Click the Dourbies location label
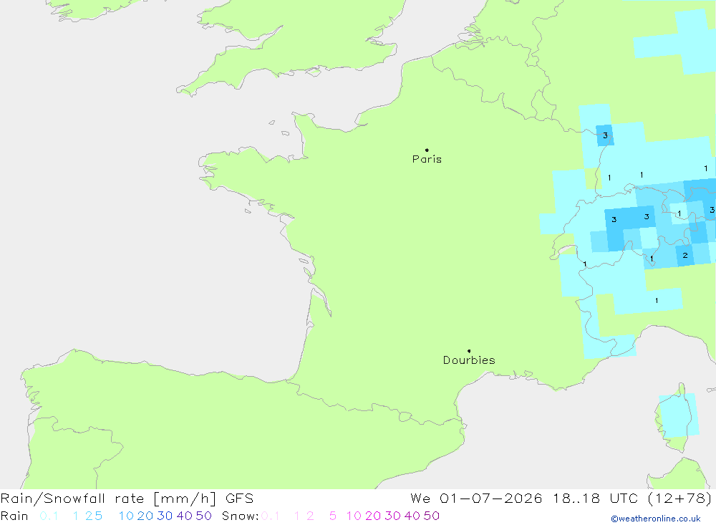Image resolution: width=716 pixels, height=525 pixels. (469, 360)
